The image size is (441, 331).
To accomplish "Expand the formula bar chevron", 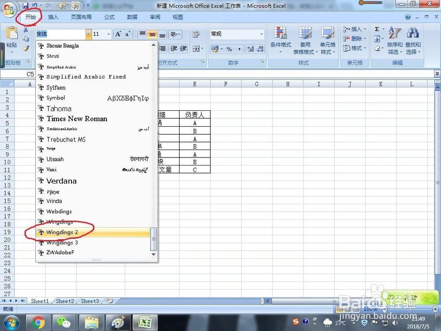I will point(437,73).
